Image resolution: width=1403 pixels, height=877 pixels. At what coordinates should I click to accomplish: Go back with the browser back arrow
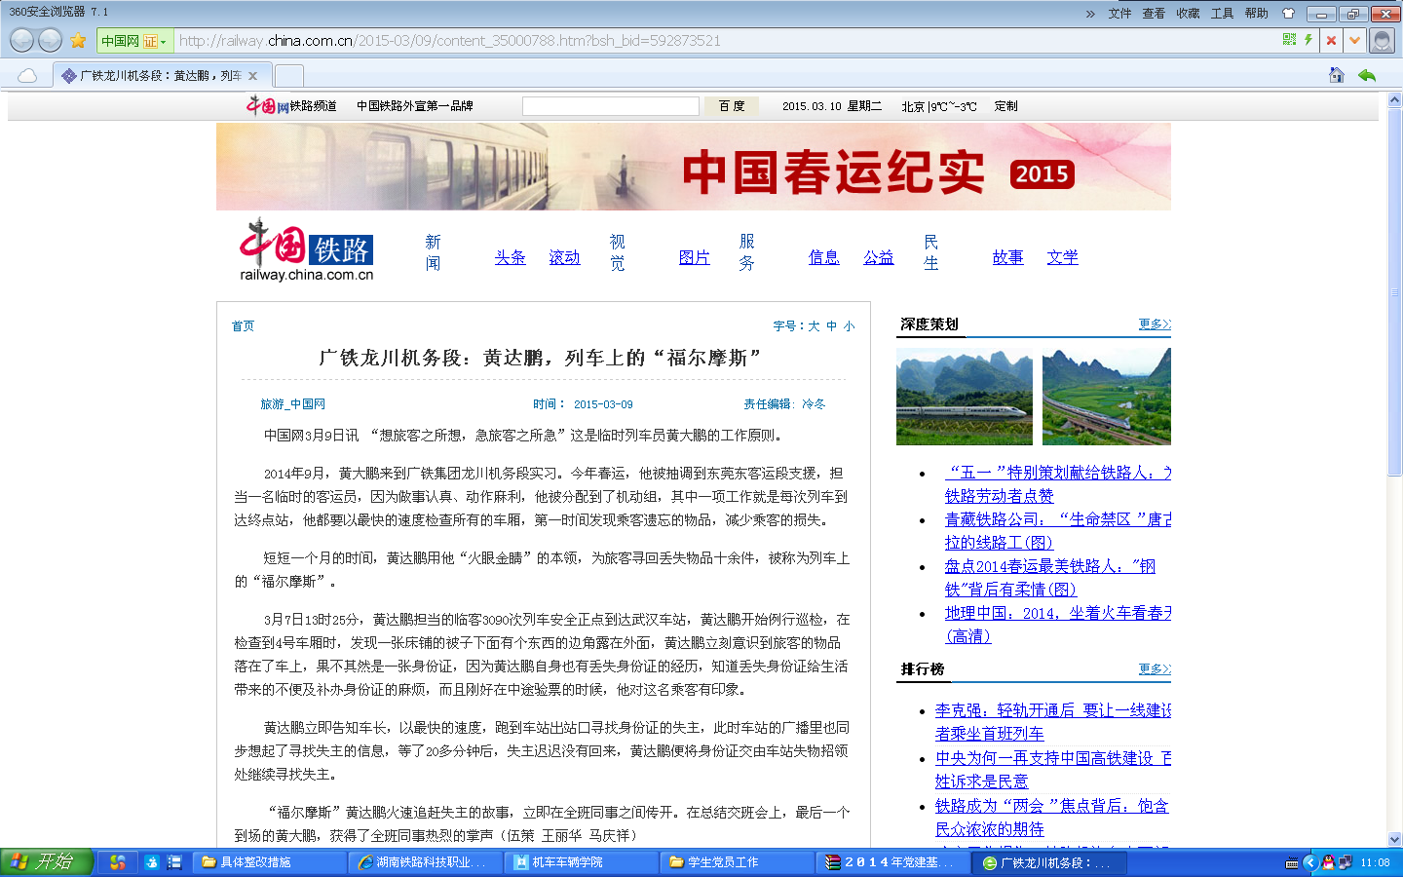pos(21,40)
